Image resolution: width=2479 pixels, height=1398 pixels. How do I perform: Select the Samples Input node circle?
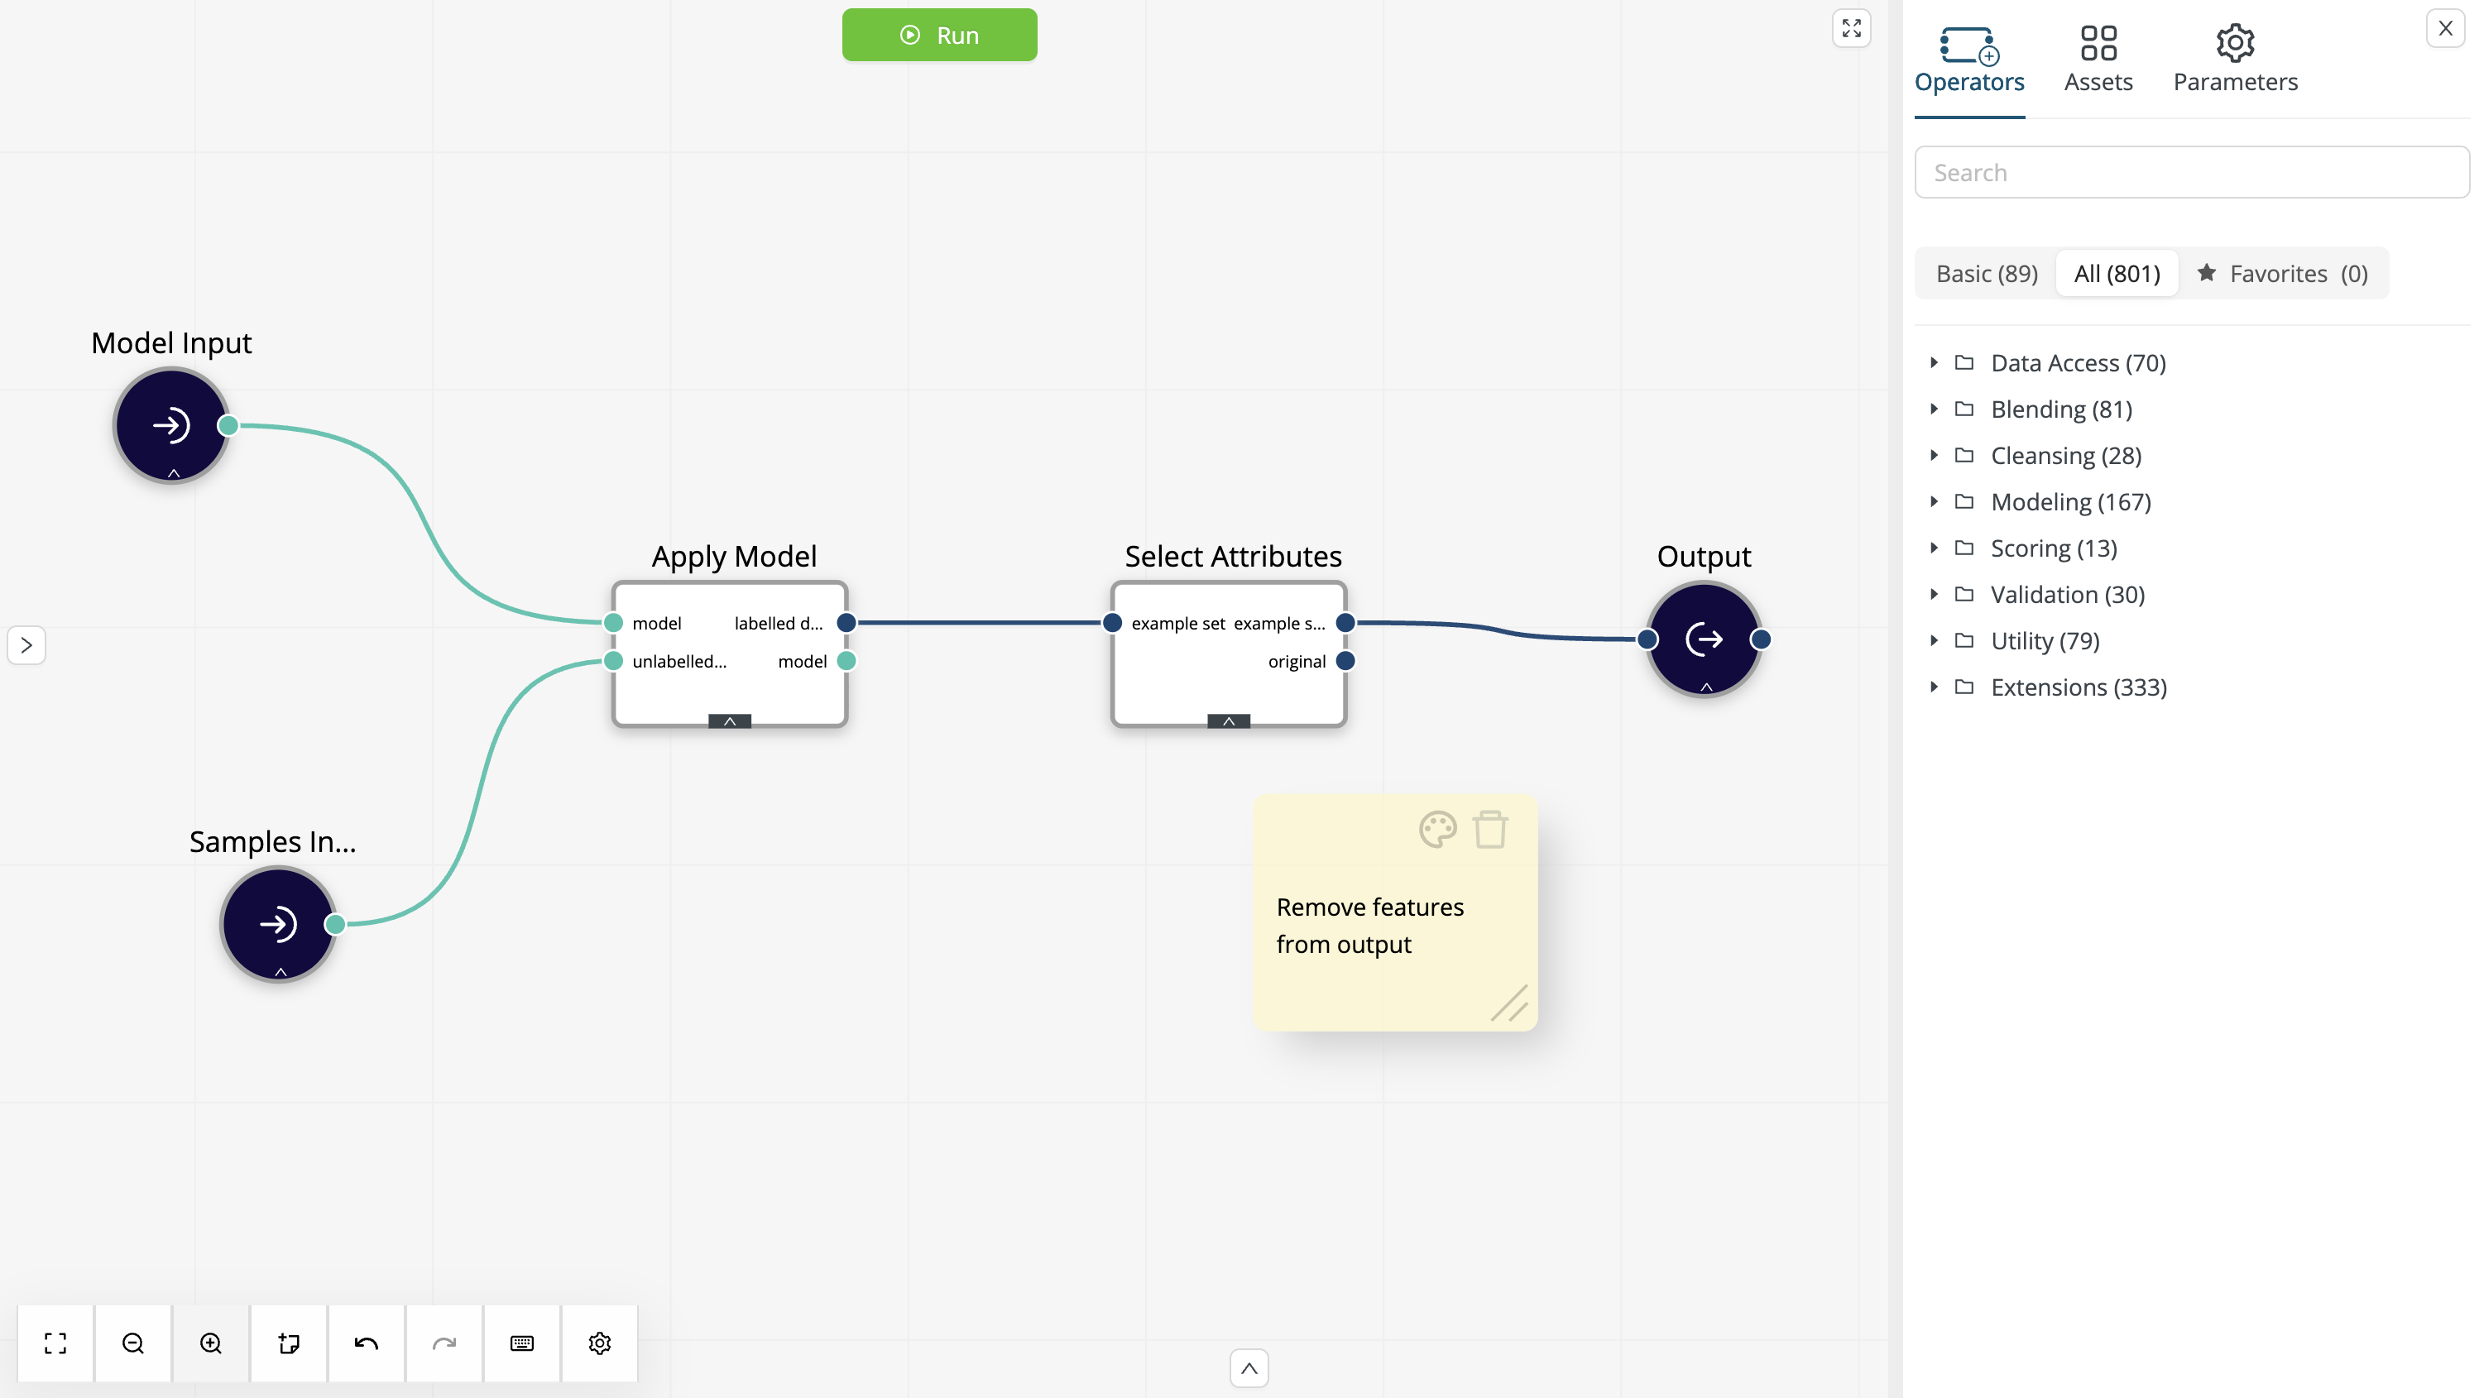pyautogui.click(x=278, y=925)
